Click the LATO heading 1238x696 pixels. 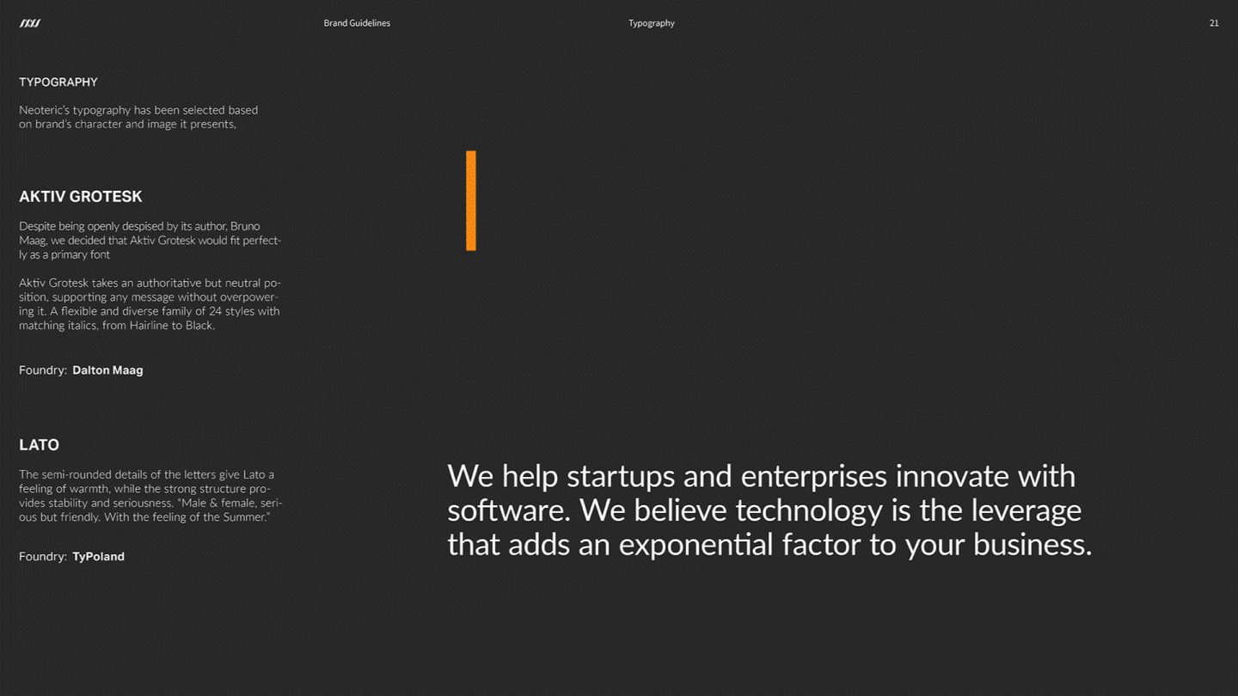(40, 445)
